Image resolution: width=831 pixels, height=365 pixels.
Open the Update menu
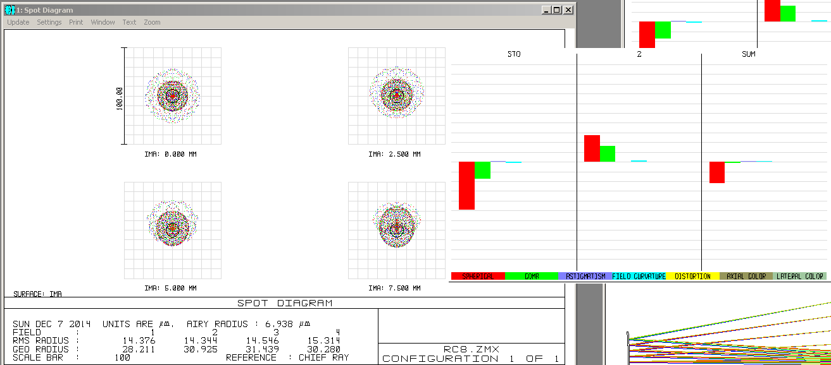[18, 22]
